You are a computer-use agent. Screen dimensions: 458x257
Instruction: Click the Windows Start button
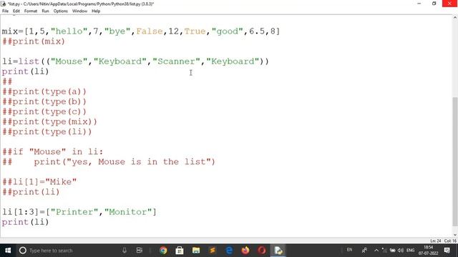point(8,251)
